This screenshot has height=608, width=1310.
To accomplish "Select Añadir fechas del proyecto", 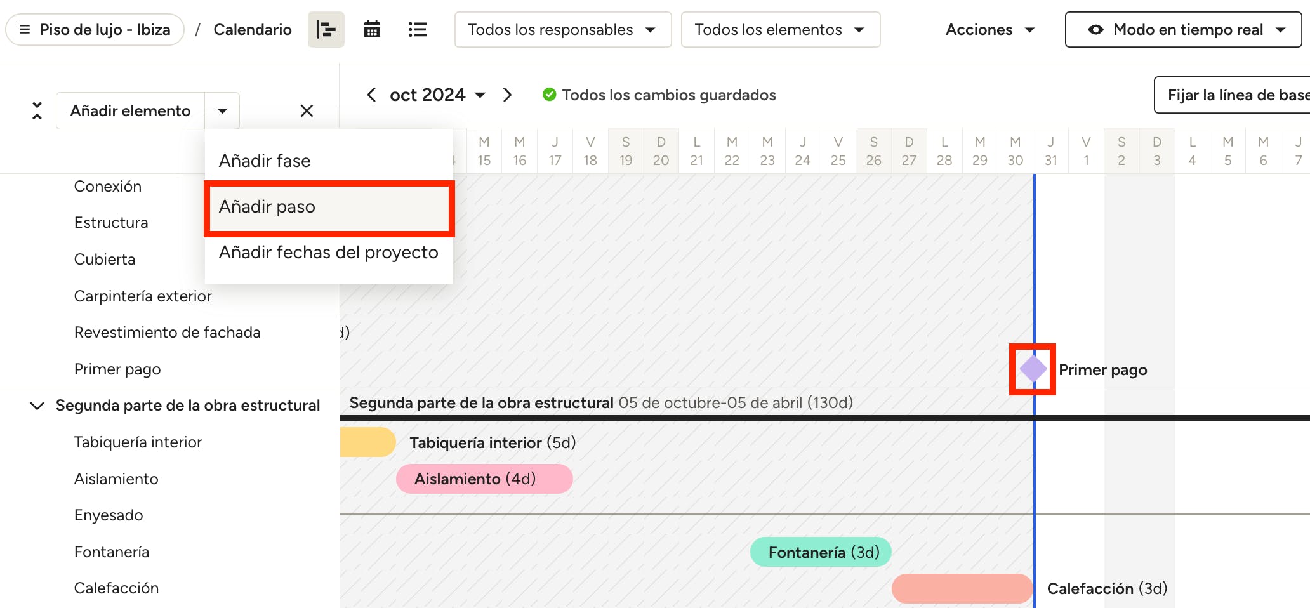I will click(x=328, y=253).
